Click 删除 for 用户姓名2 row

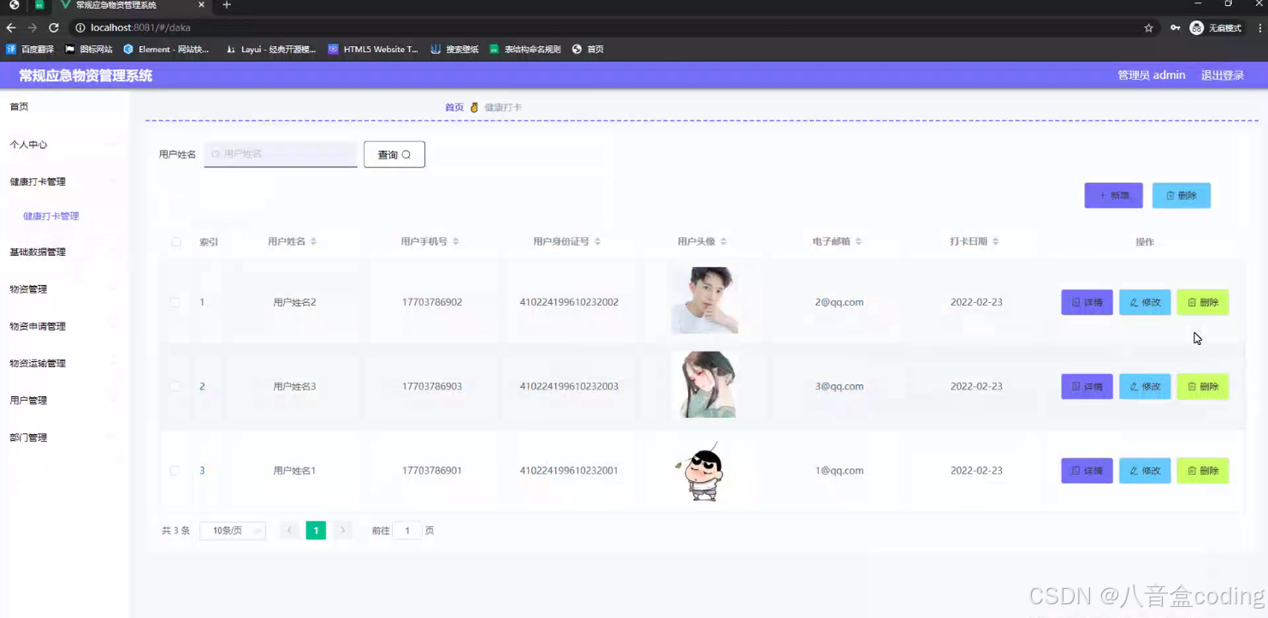[x=1203, y=302]
